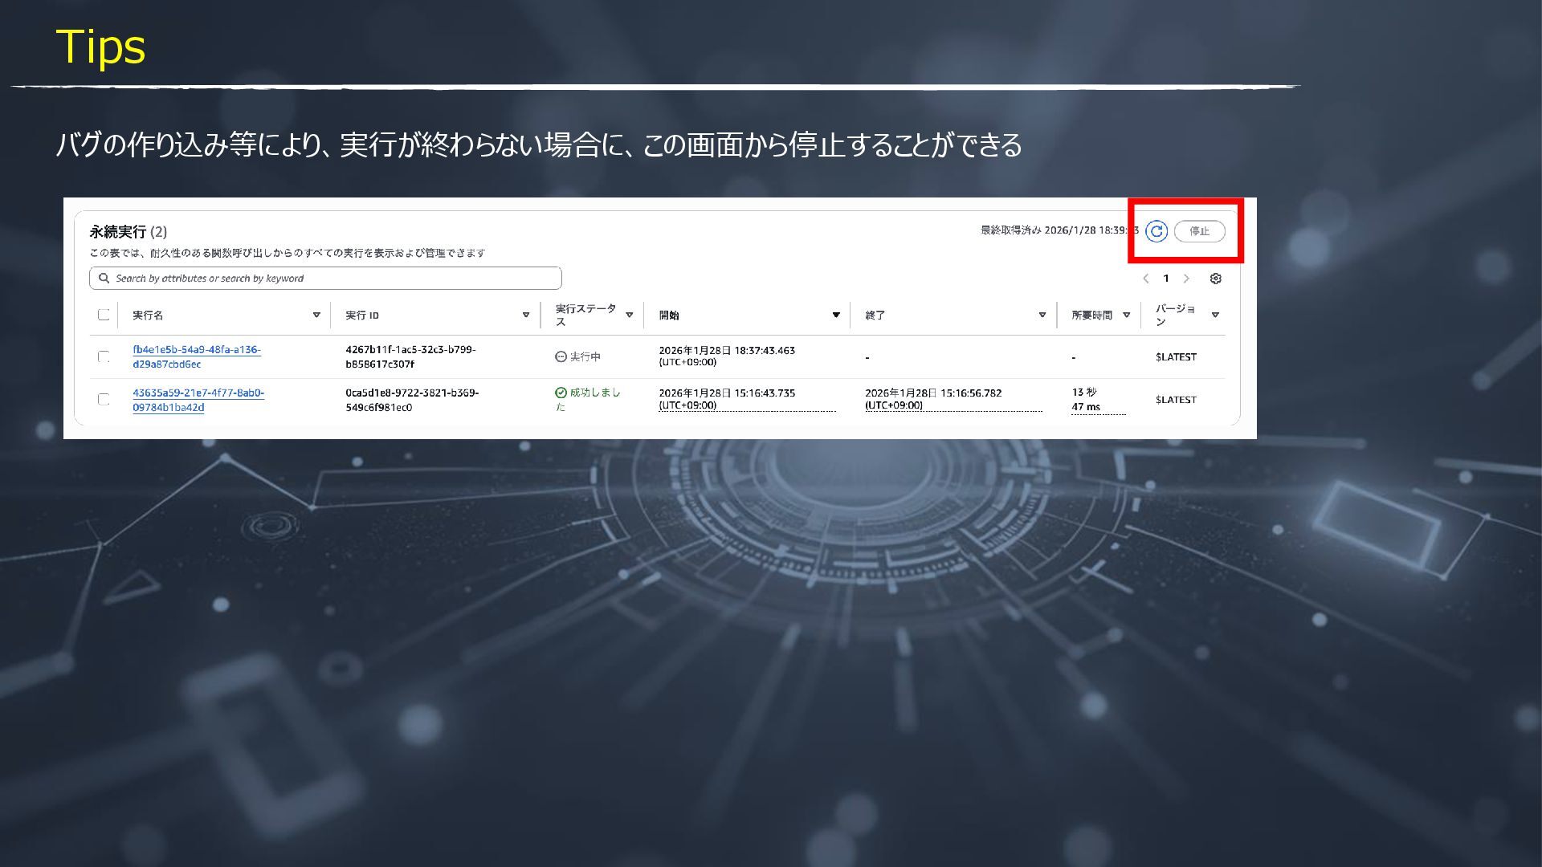Open execution fb4e1e5b-54a9-48fa-a136 link
This screenshot has width=1542, height=867.
pos(197,350)
